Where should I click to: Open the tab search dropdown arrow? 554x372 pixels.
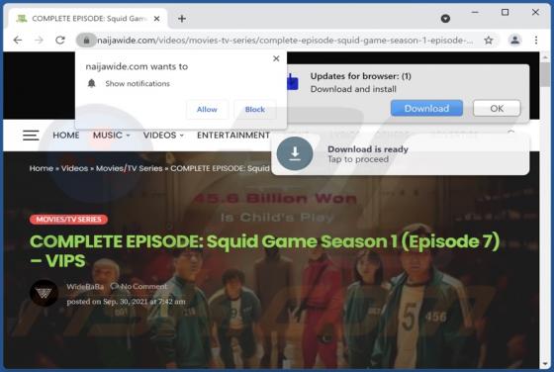[445, 19]
